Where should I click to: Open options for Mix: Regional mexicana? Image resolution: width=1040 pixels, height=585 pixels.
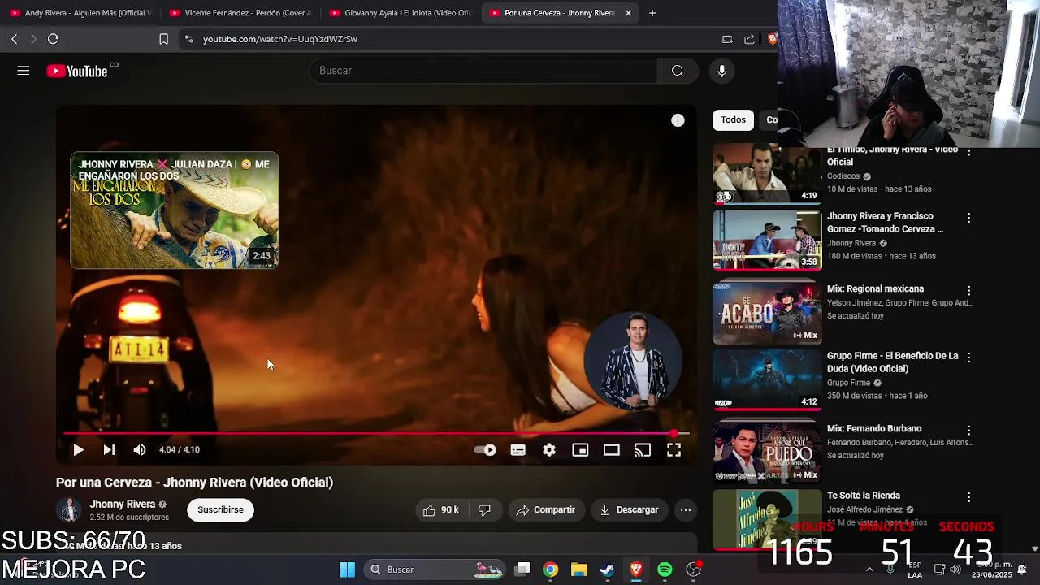pos(968,290)
